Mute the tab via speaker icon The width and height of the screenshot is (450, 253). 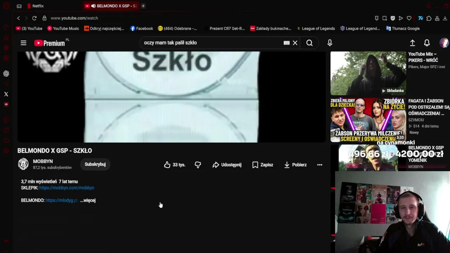[93, 6]
